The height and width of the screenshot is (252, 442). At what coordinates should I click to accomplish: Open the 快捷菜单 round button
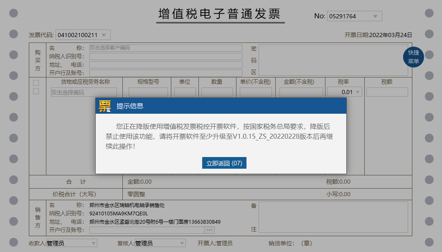[413, 57]
